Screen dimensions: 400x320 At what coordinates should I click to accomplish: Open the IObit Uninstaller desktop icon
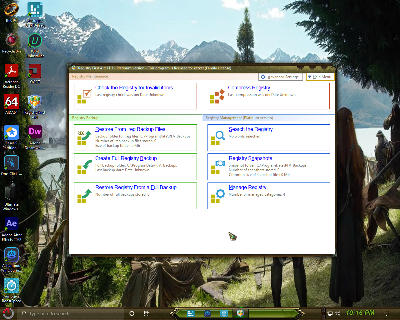[35, 46]
